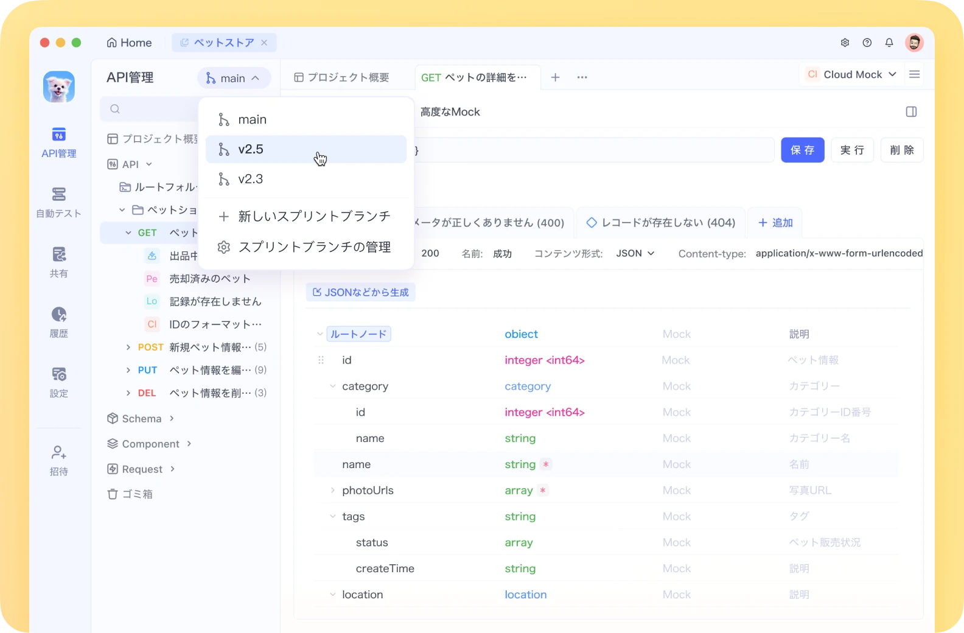The width and height of the screenshot is (964, 633).
Task: Switch to branch v2.3
Action: (x=306, y=179)
